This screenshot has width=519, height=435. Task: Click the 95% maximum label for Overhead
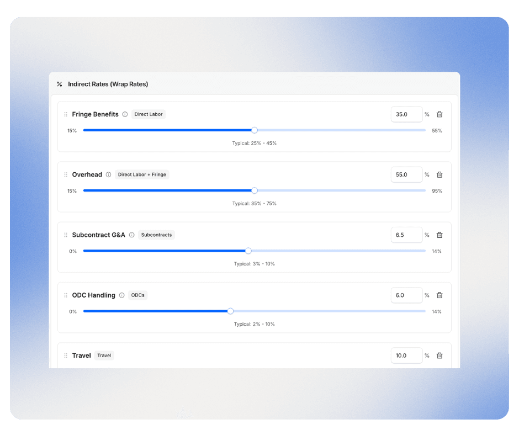[x=437, y=190]
